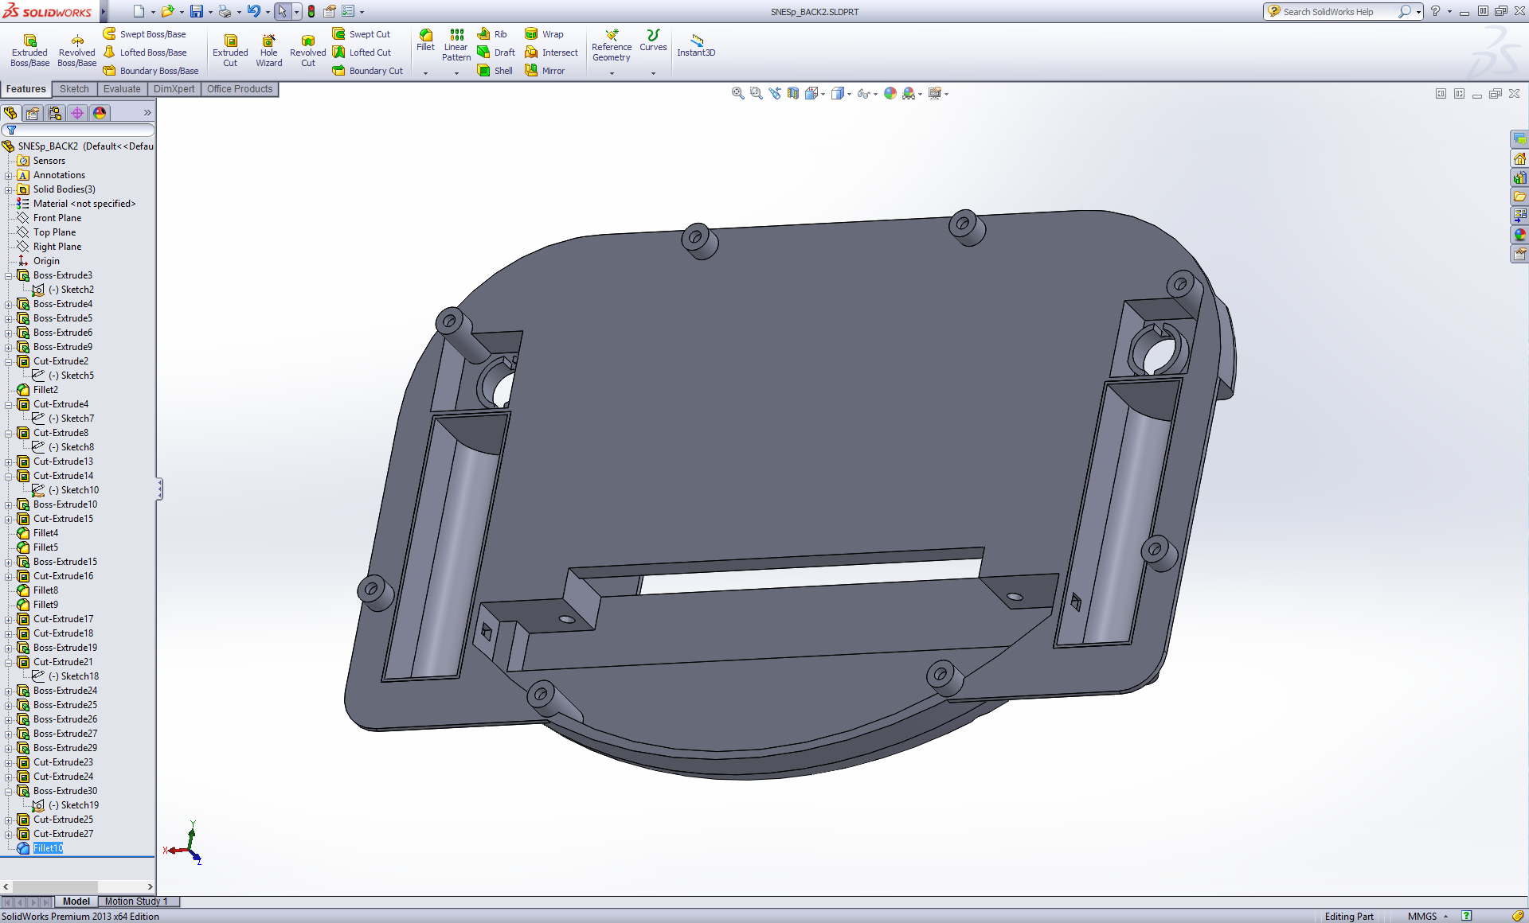
Task: Switch to the Evaluate tab
Action: 122,89
